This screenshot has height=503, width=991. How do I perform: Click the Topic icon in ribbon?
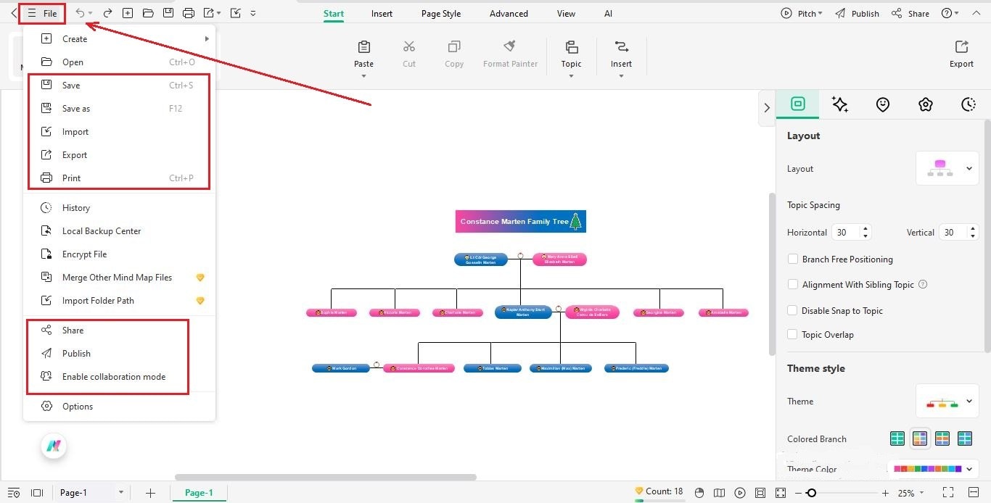pos(572,47)
